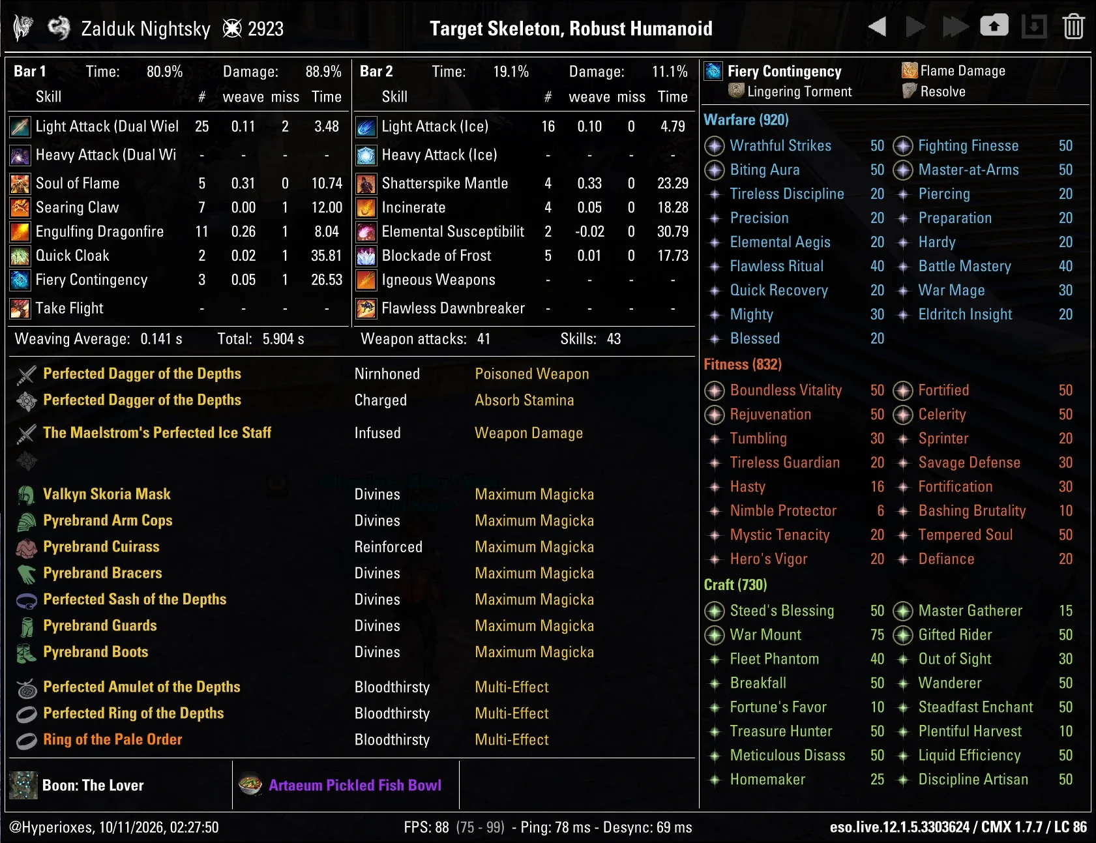Select the Perfected Dagger of the Depths Nirnhoned link
The height and width of the screenshot is (843, 1096).
click(x=142, y=374)
